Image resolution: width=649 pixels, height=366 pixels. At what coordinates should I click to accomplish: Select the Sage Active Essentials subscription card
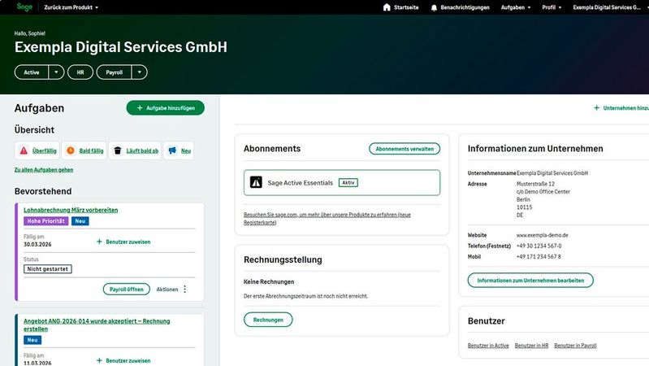point(342,182)
